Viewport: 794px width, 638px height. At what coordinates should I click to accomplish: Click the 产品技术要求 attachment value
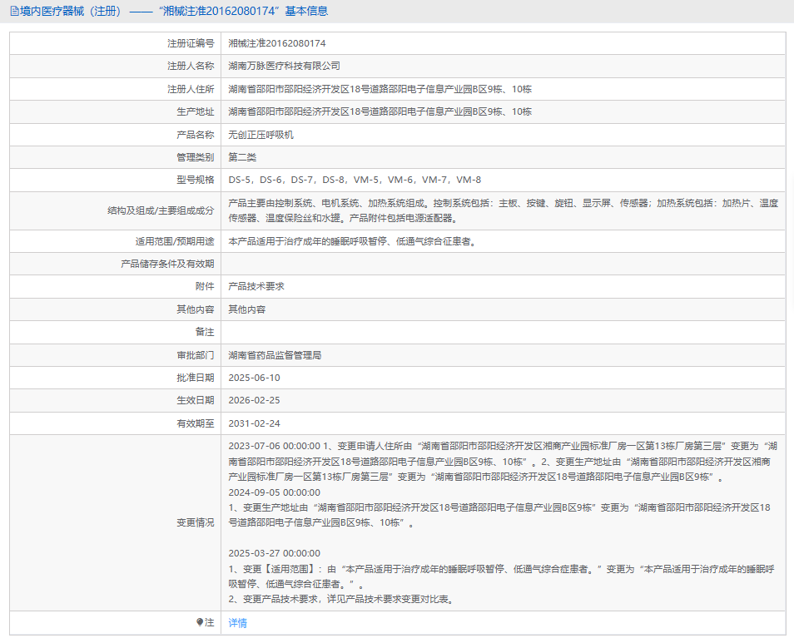(x=256, y=286)
